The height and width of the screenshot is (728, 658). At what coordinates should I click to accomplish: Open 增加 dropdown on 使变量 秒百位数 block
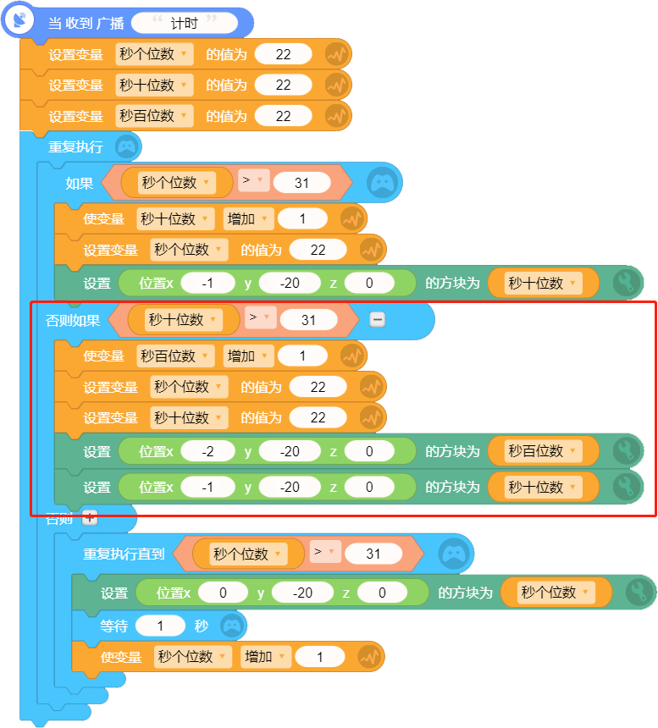(248, 356)
